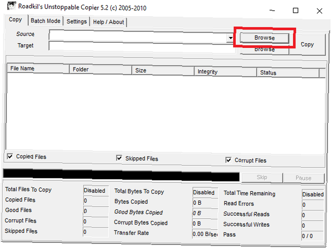Click the black progress bar

pyautogui.click(x=121, y=175)
